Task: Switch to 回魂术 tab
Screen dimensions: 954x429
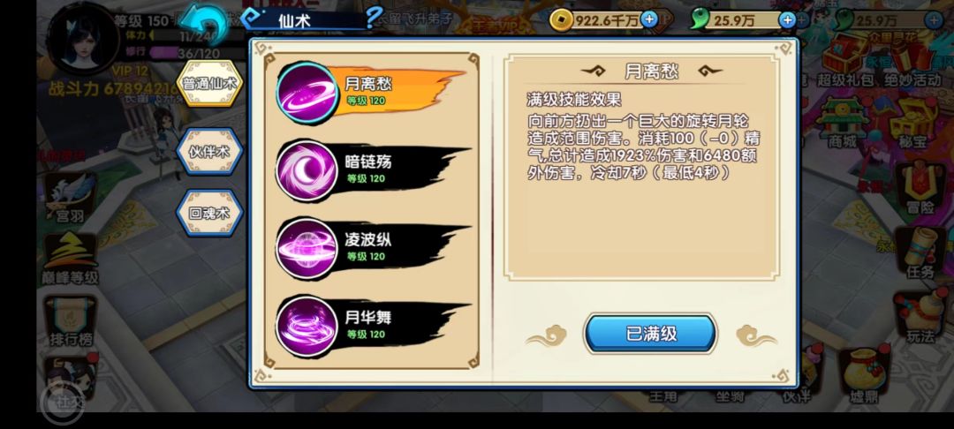Action: tap(209, 214)
